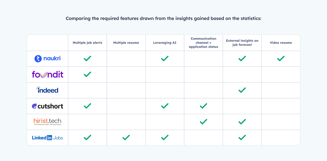Click cutshort's Communication channel checkmark
Screen dimensions: 327x161
203,106
